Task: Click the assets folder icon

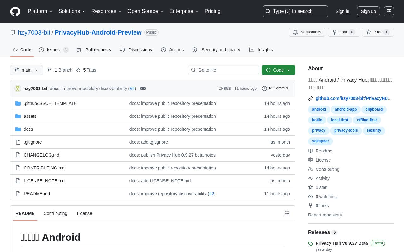Action: tap(18, 116)
